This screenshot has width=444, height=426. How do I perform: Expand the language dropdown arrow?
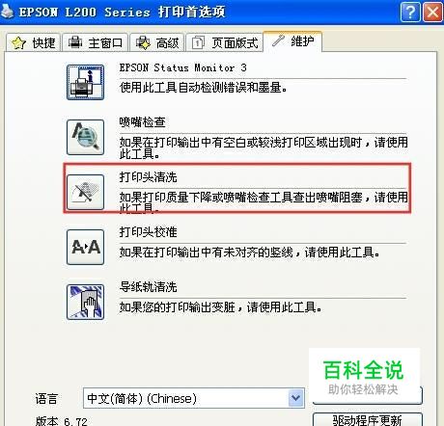point(295,398)
